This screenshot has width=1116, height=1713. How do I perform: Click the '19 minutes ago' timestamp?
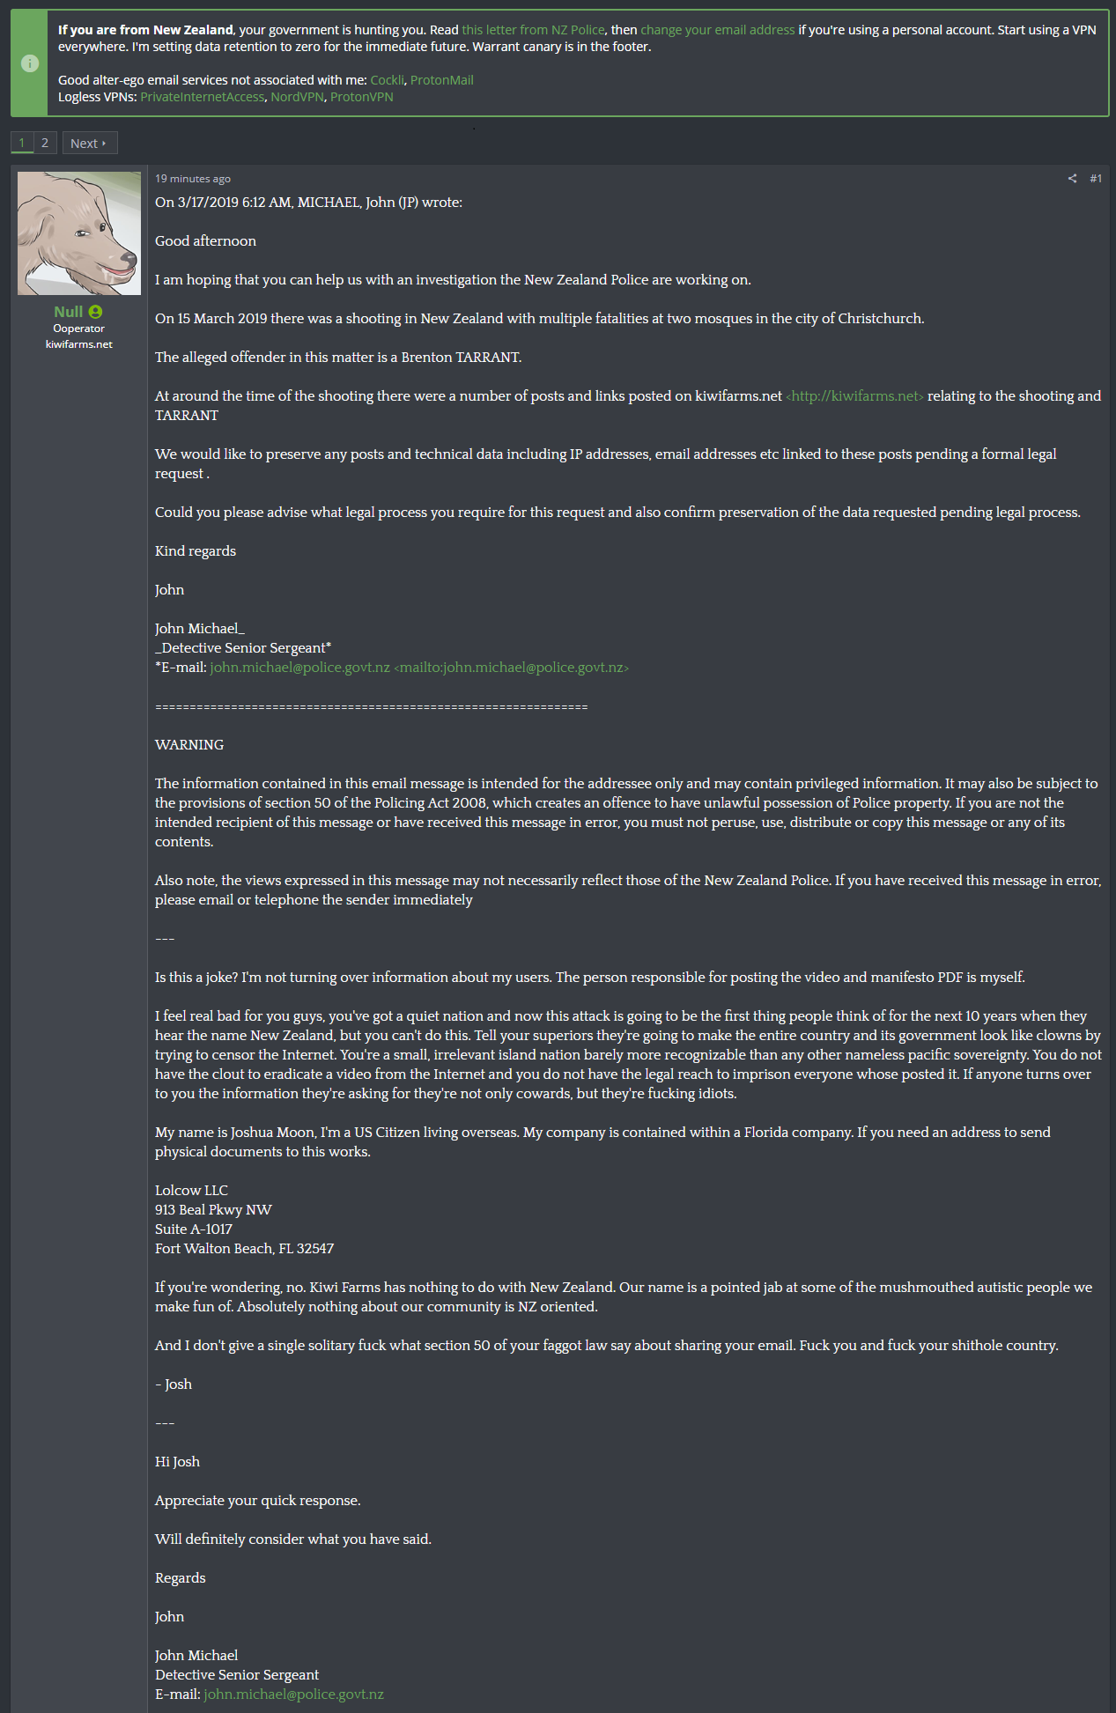(x=193, y=179)
